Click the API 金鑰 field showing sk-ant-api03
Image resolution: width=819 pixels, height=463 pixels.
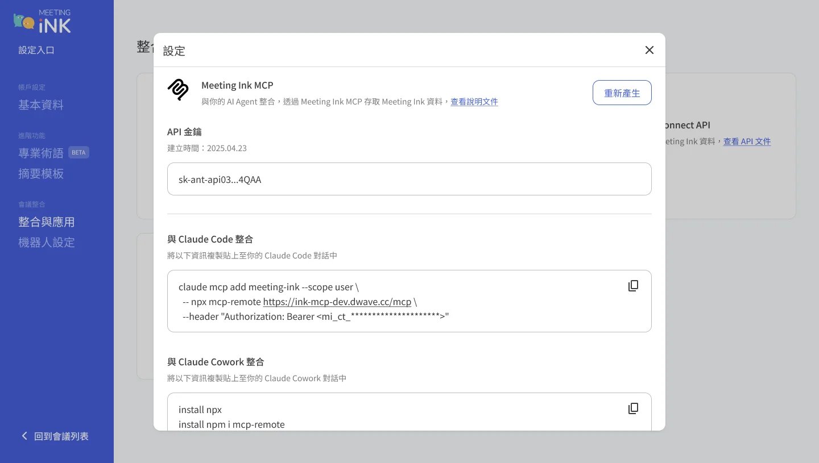409,179
